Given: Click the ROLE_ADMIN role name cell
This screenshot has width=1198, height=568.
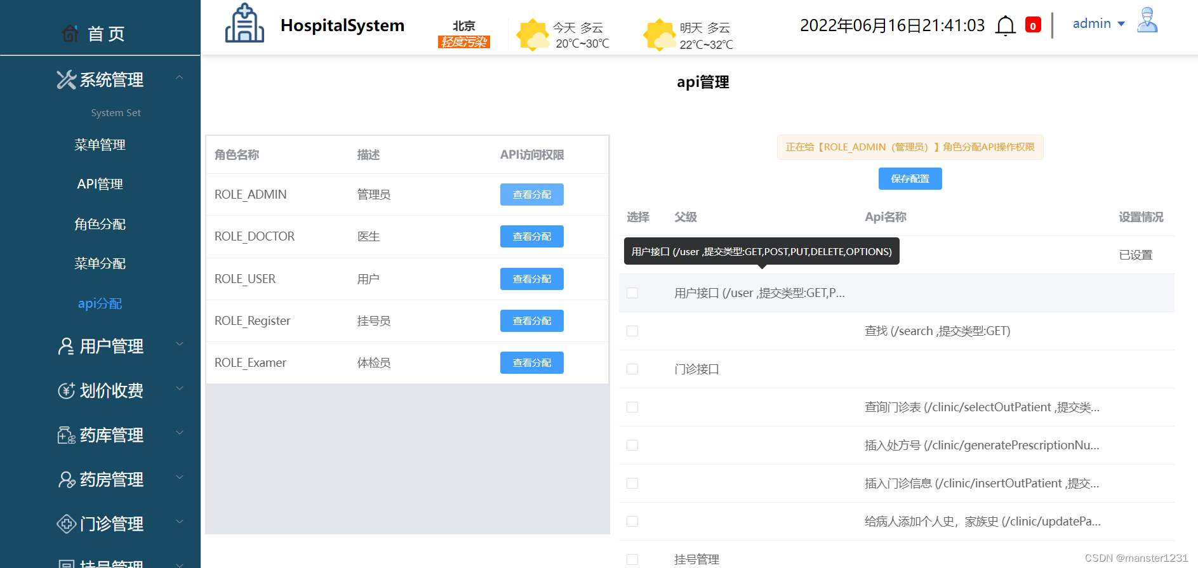Looking at the screenshot, I should click(x=251, y=195).
